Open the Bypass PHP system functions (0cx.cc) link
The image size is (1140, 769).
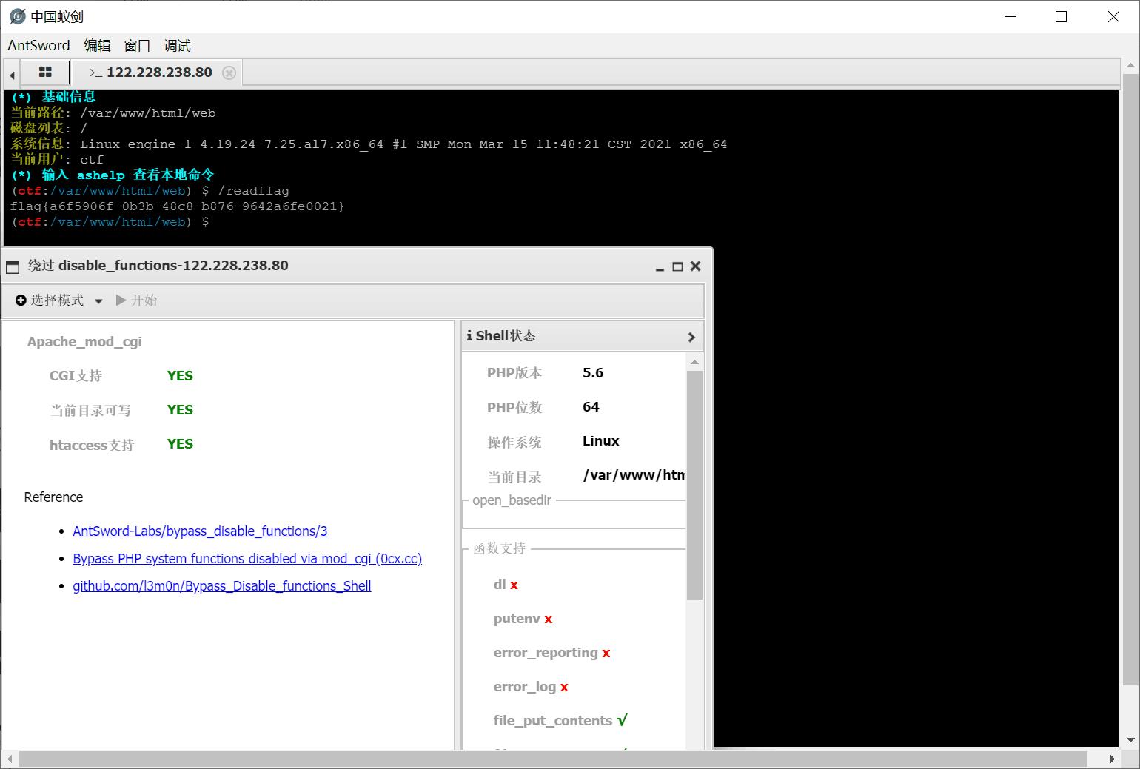247,559
